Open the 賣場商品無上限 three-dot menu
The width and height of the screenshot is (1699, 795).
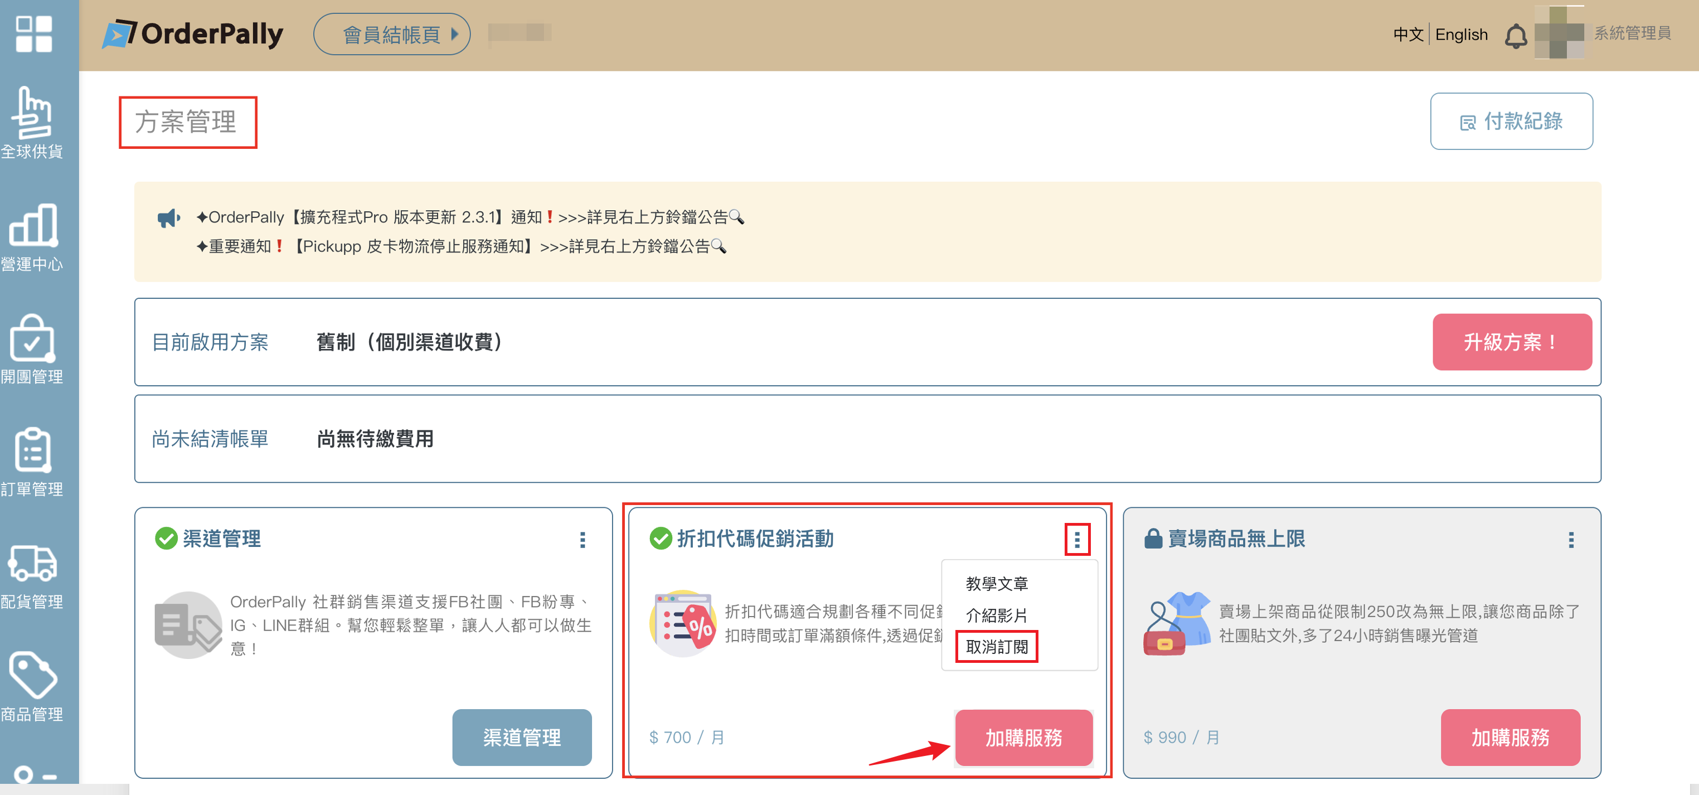click(x=1571, y=540)
